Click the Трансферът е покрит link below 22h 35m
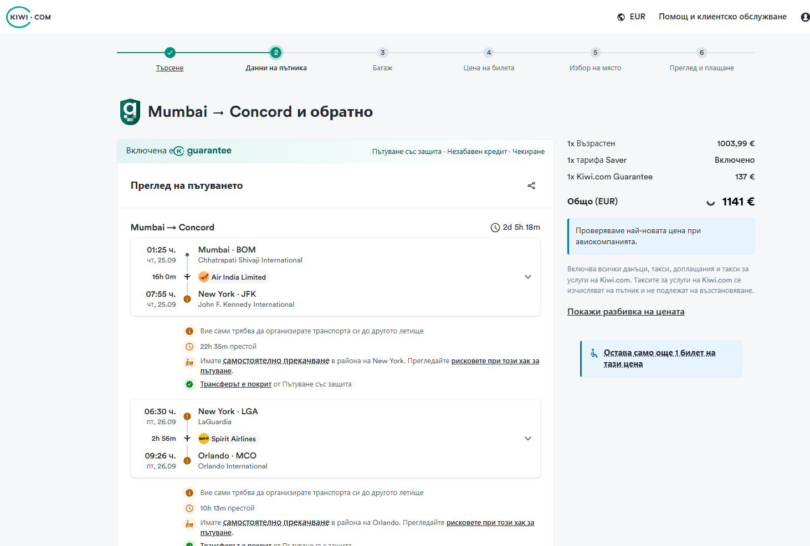Image resolution: width=810 pixels, height=546 pixels. coord(235,384)
